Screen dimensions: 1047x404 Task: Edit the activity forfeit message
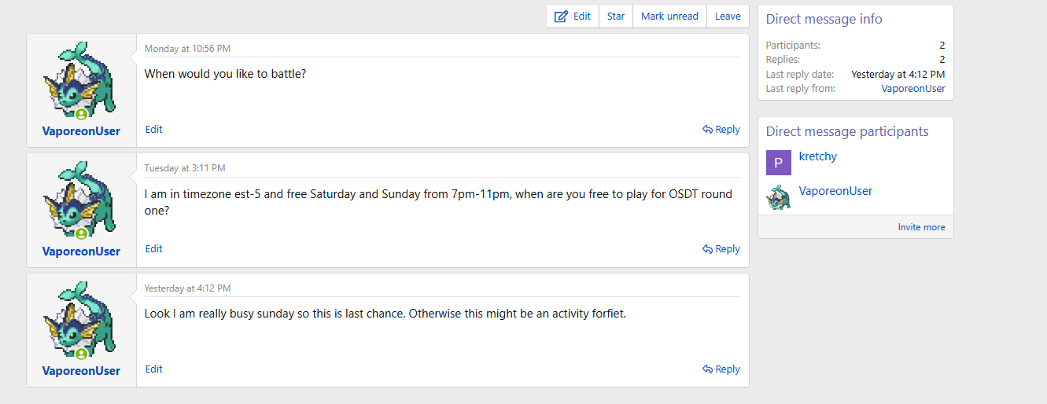pos(154,369)
